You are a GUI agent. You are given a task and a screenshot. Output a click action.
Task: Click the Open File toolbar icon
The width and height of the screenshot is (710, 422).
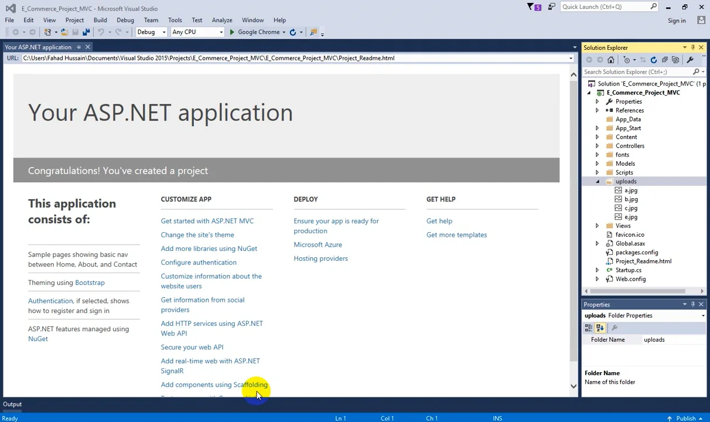pyautogui.click(x=64, y=32)
